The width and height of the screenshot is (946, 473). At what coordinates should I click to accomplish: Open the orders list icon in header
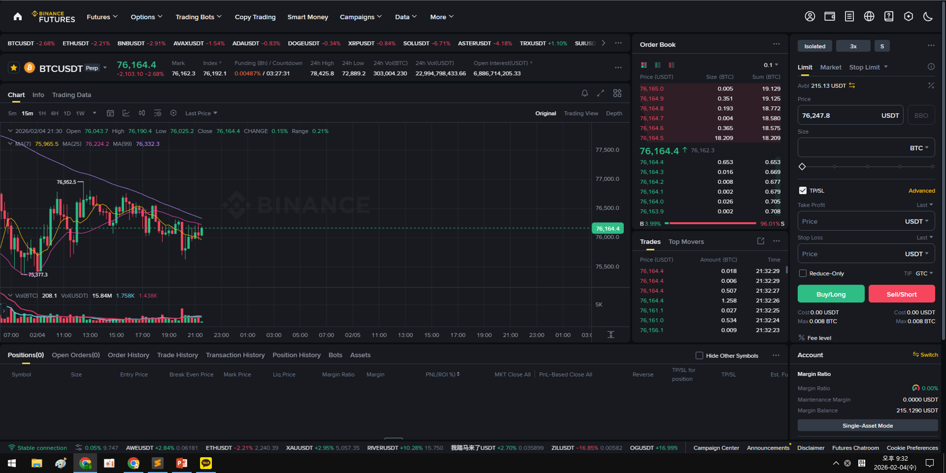click(x=849, y=17)
